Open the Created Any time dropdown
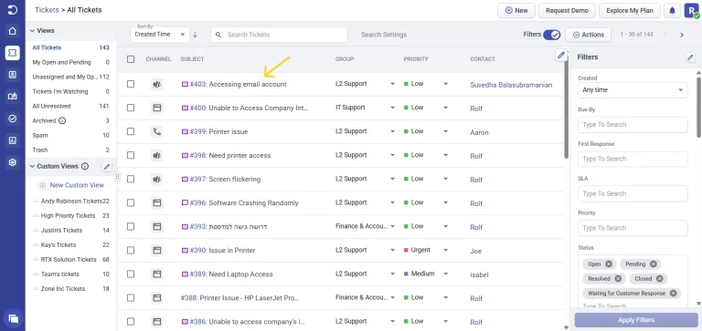The image size is (702, 331). click(633, 90)
